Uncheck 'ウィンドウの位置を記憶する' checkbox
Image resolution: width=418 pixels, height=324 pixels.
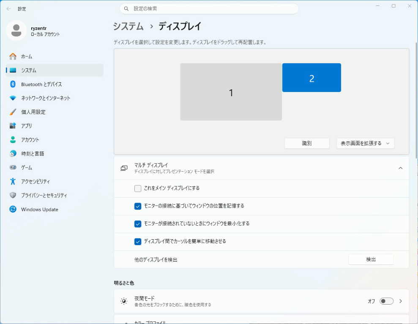138,206
